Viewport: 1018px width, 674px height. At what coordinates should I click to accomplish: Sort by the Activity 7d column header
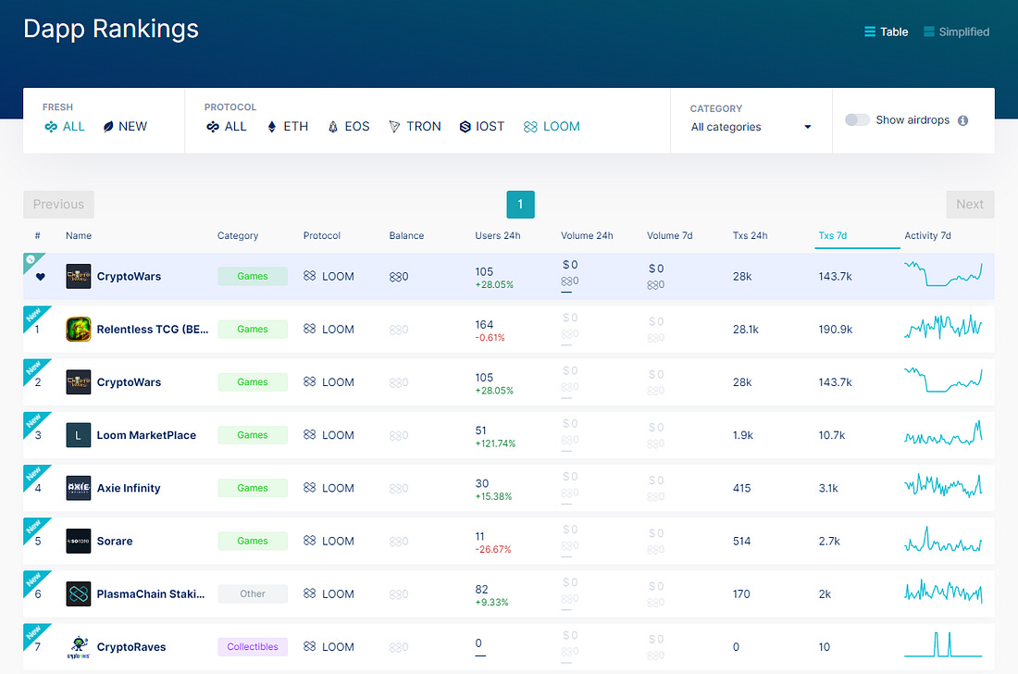tap(927, 236)
